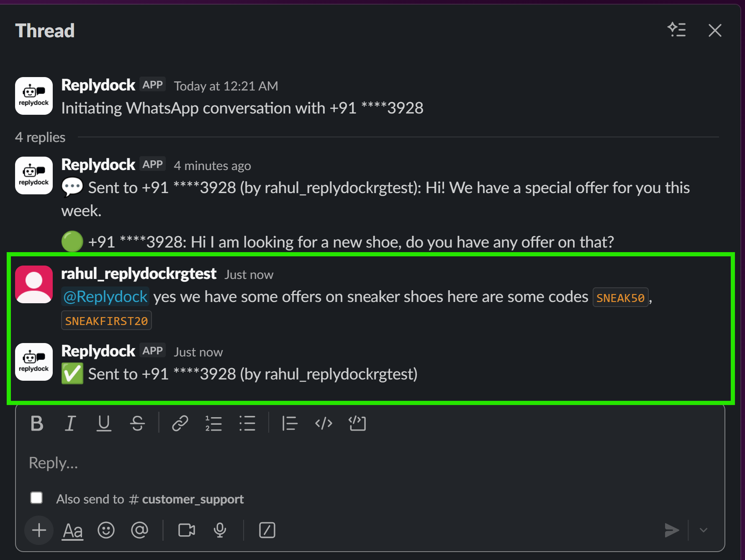Insert a link in the reply
This screenshot has height=560, width=745.
click(x=180, y=423)
